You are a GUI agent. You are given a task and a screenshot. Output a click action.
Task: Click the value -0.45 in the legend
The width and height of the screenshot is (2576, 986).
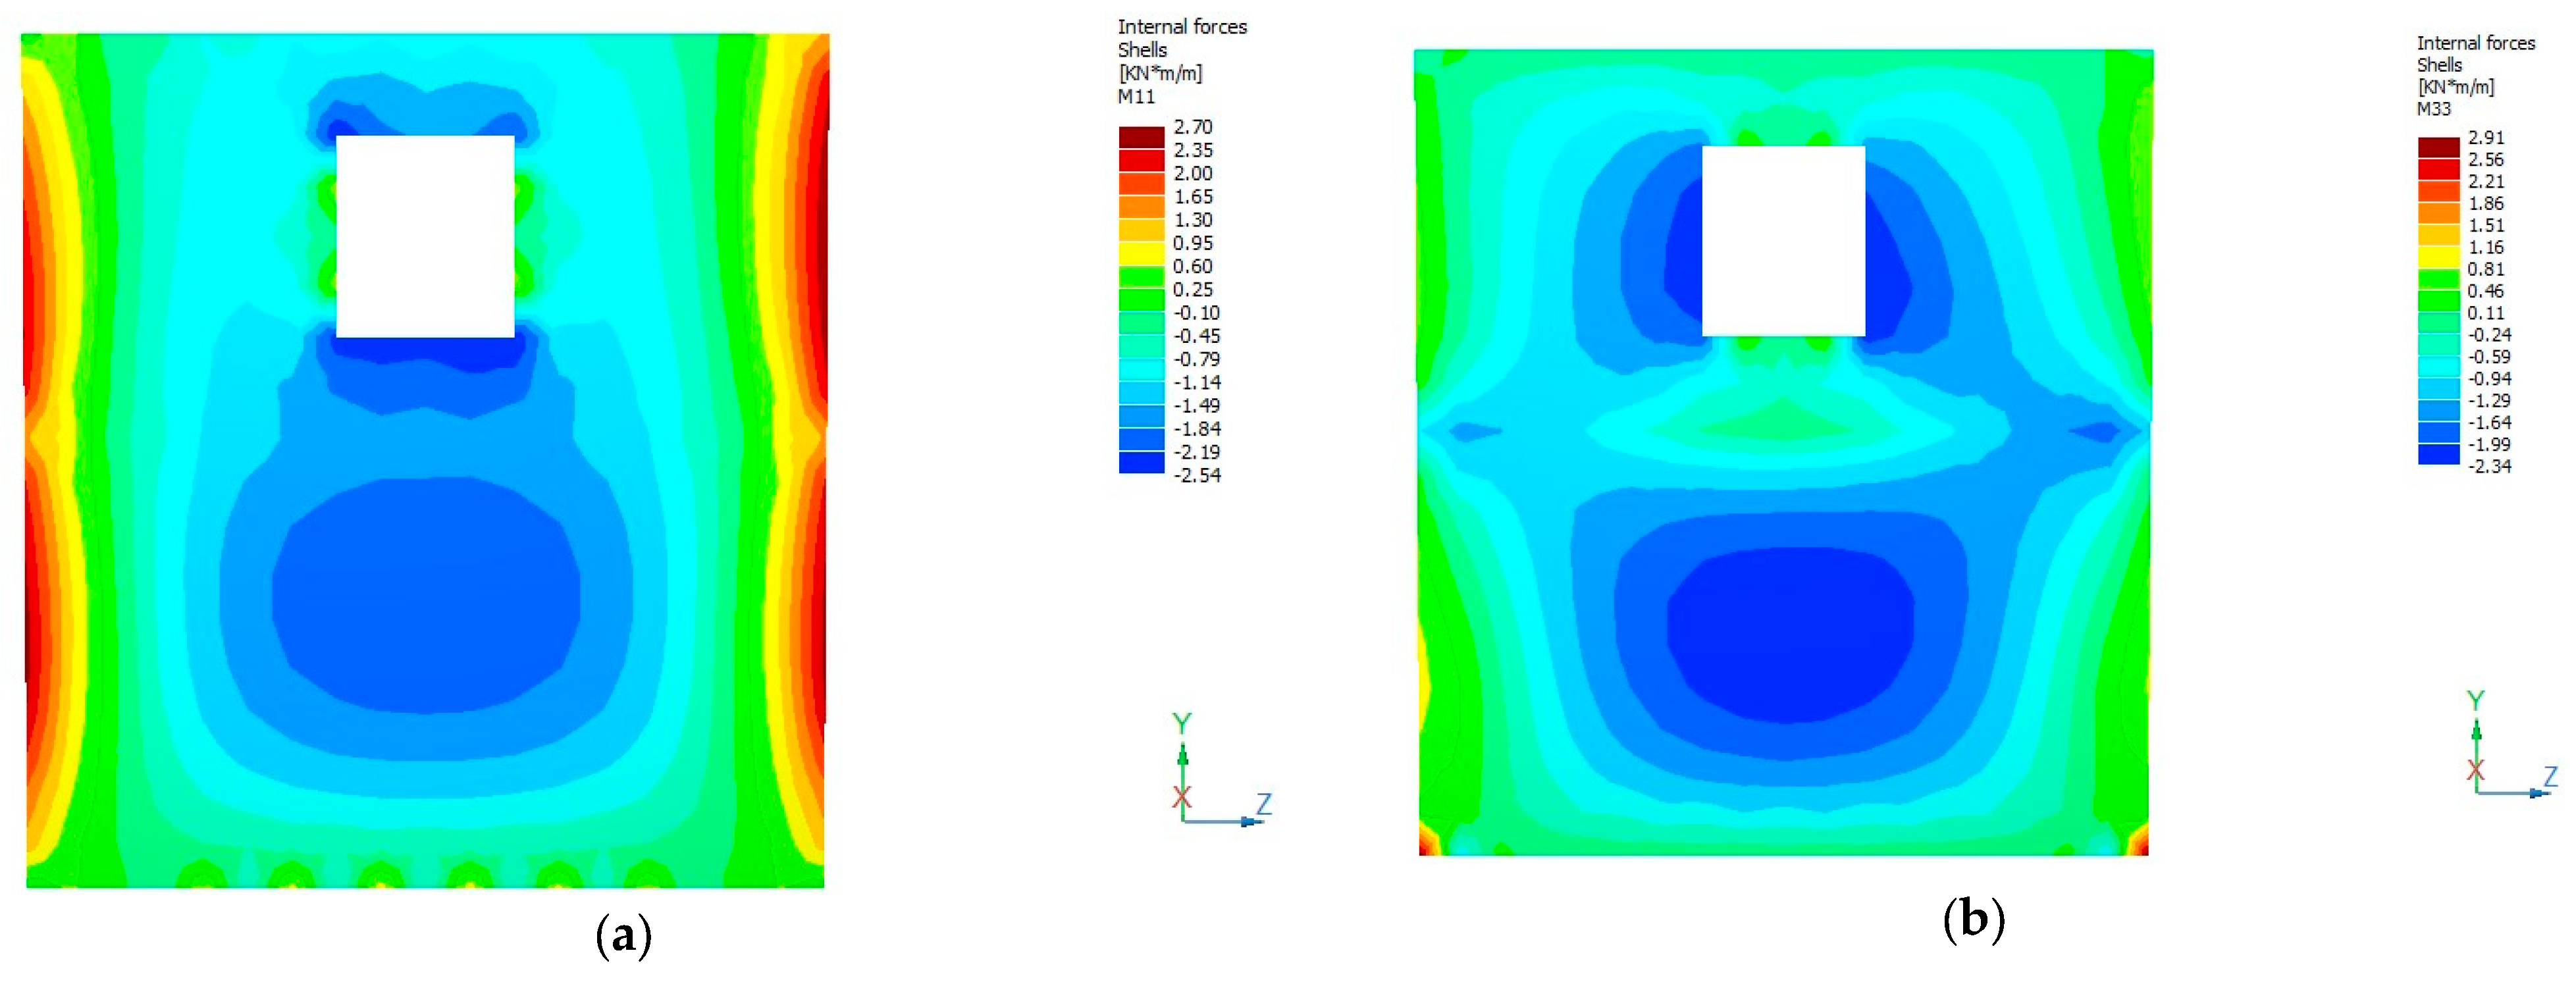pyautogui.click(x=1196, y=336)
